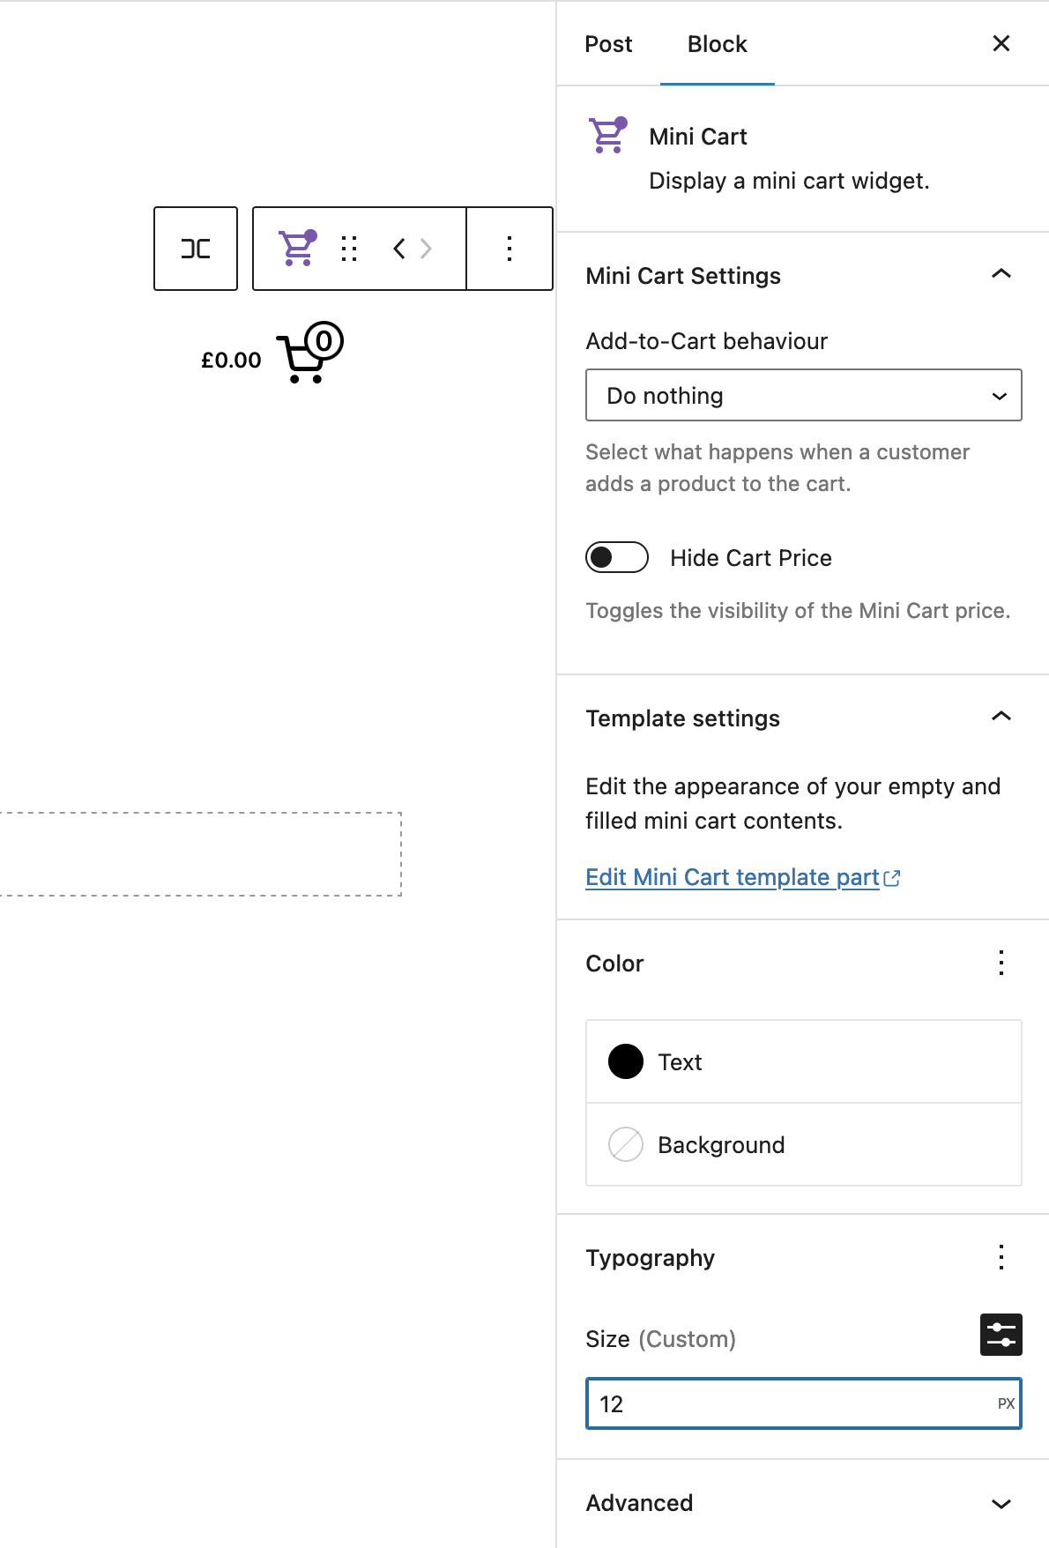
Task: Switch to the Post tab
Action: click(607, 43)
